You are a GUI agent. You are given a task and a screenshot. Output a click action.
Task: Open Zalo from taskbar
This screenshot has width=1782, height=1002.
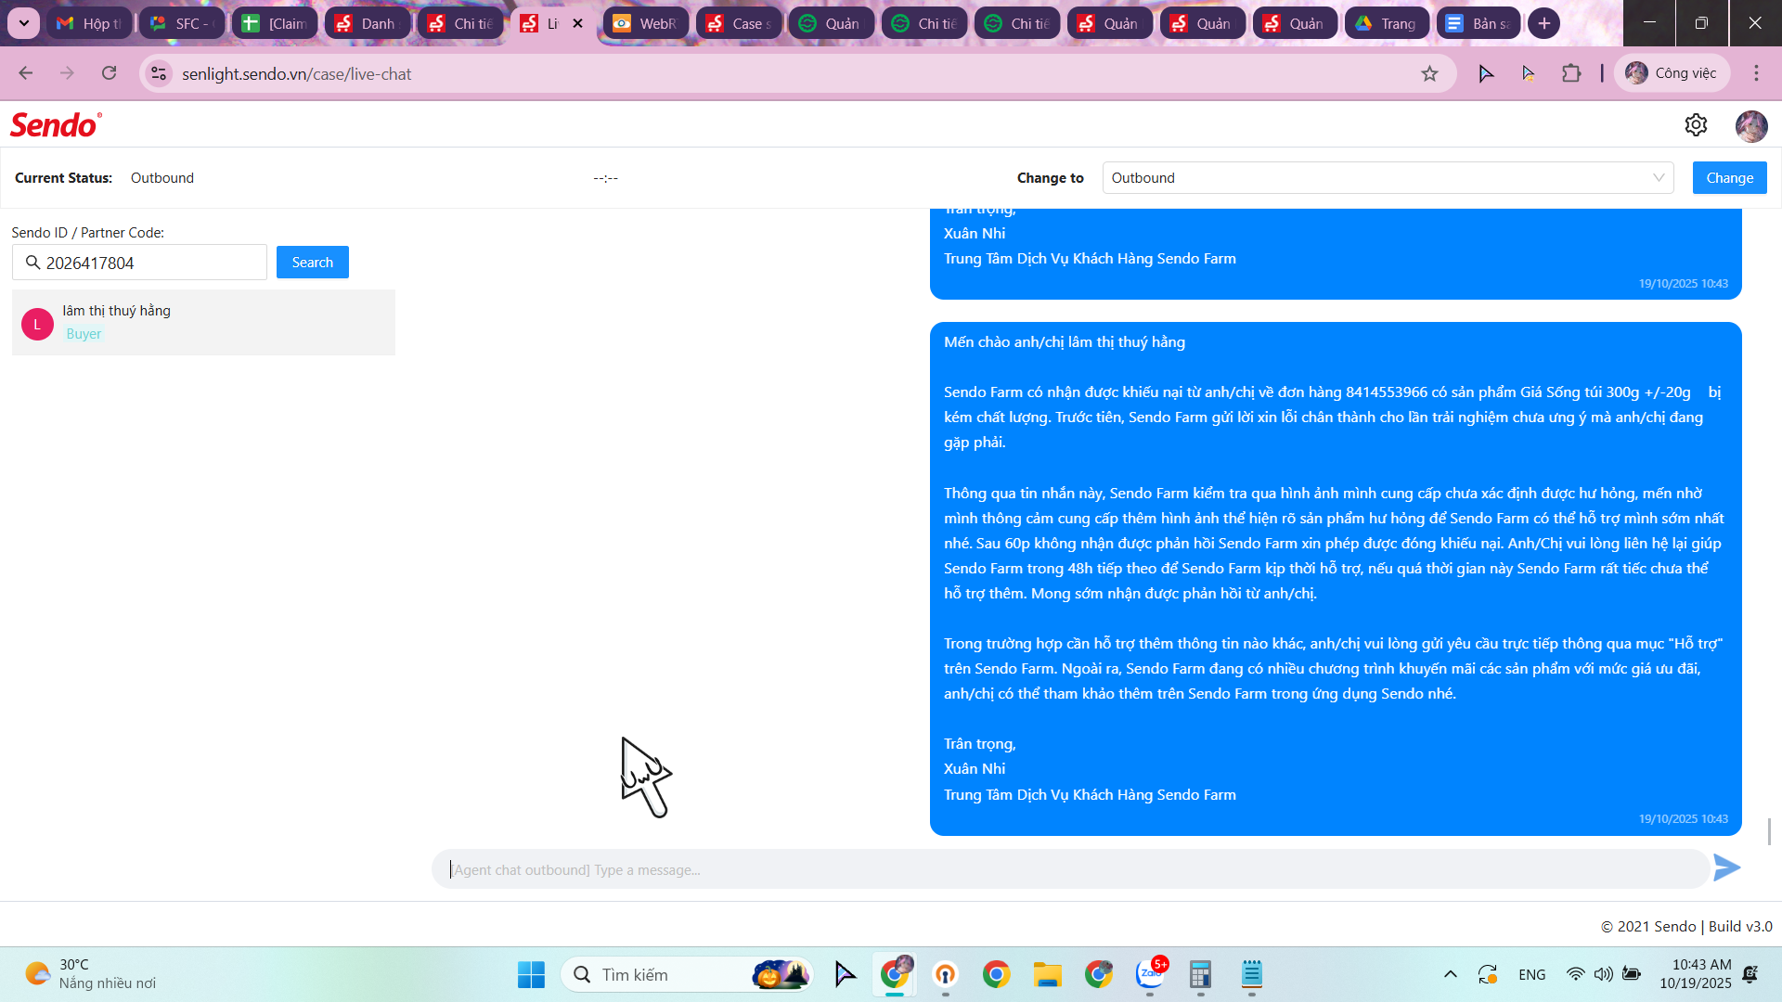(x=1150, y=974)
